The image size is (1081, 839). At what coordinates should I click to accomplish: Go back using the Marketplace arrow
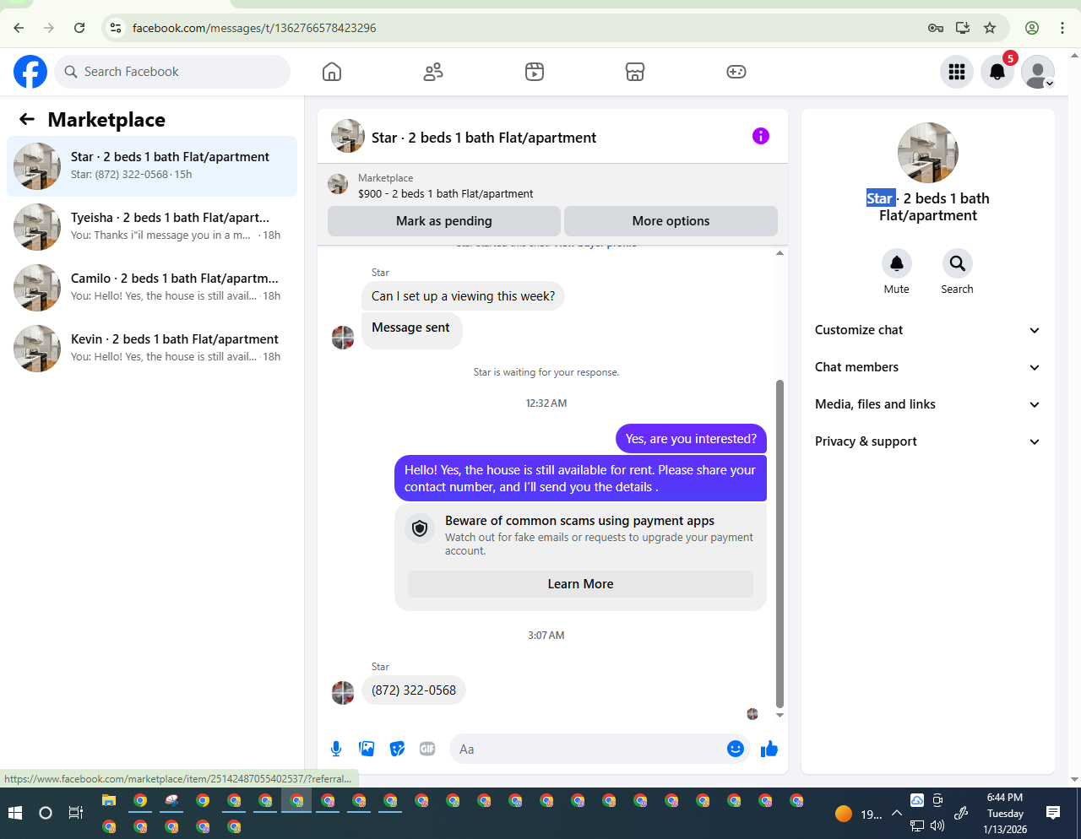coord(27,120)
